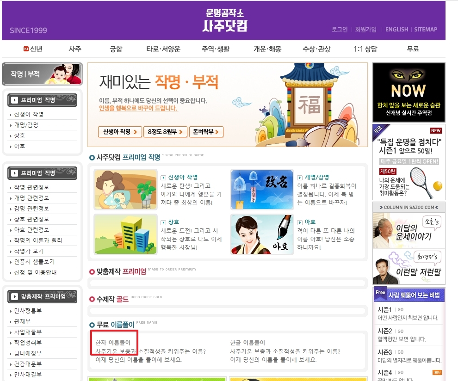The height and width of the screenshot is (381, 458).
Task: Click arrow icon beside 아호 card title
Action: pyautogui.click(x=300, y=222)
